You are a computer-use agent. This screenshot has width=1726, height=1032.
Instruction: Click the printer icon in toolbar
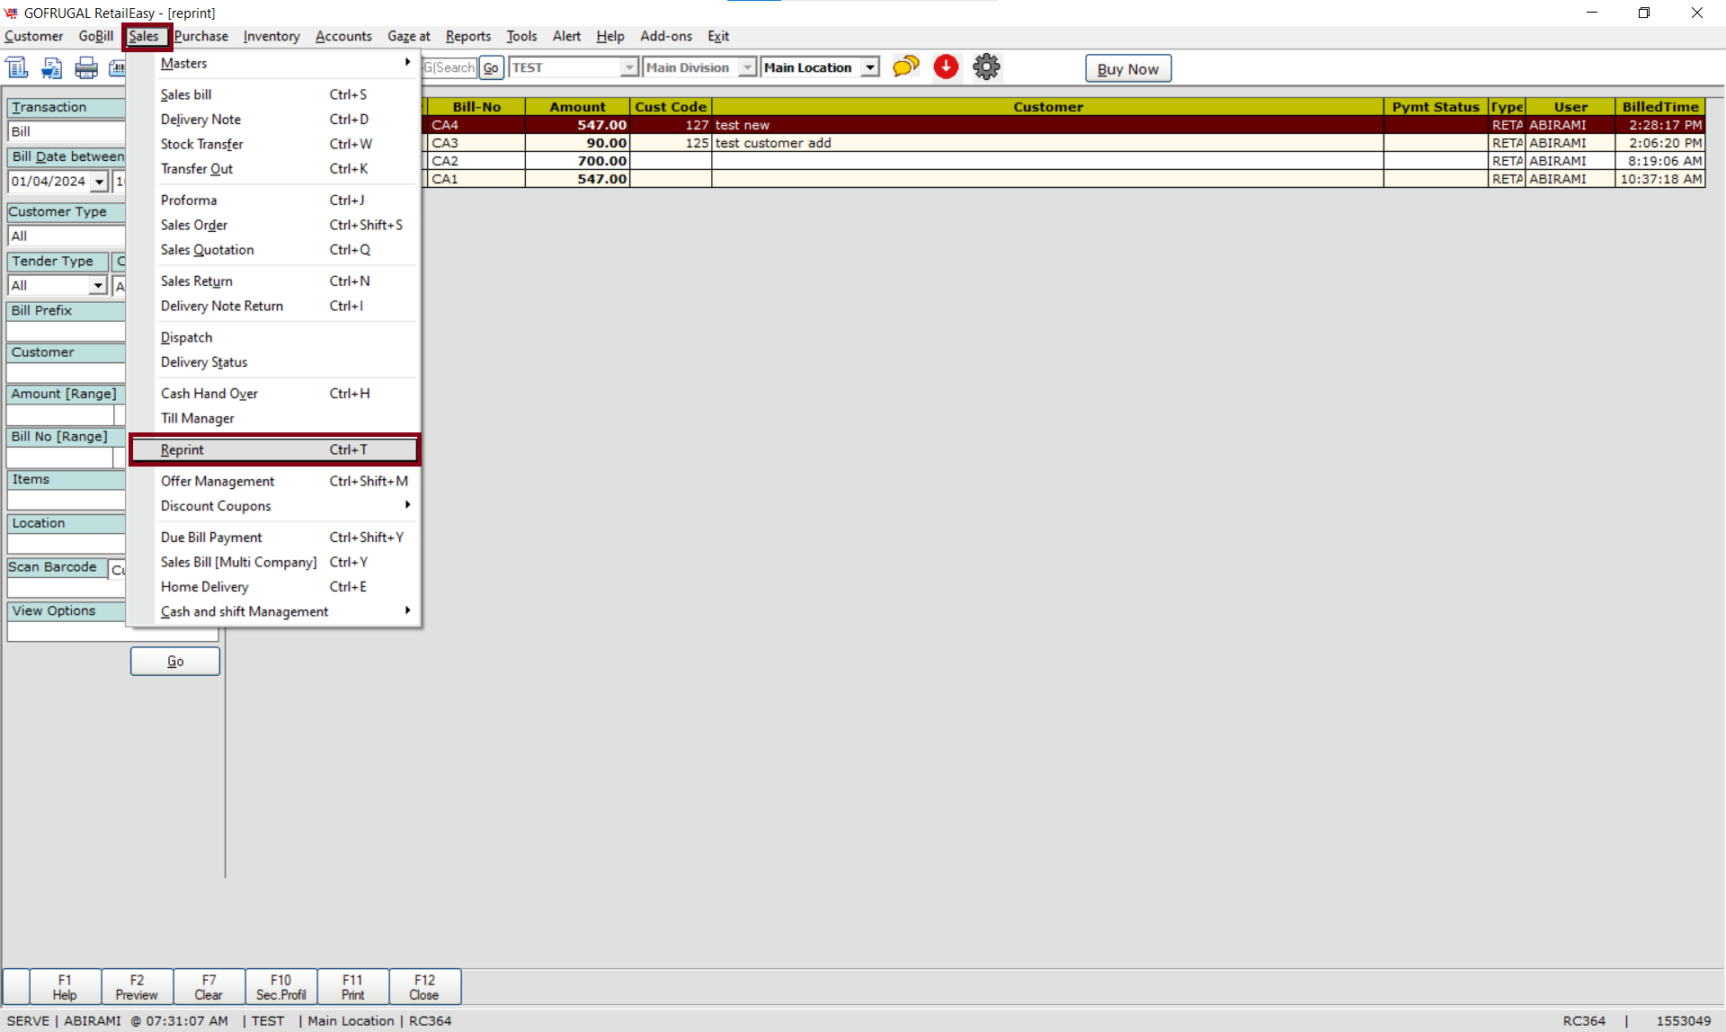coord(86,67)
